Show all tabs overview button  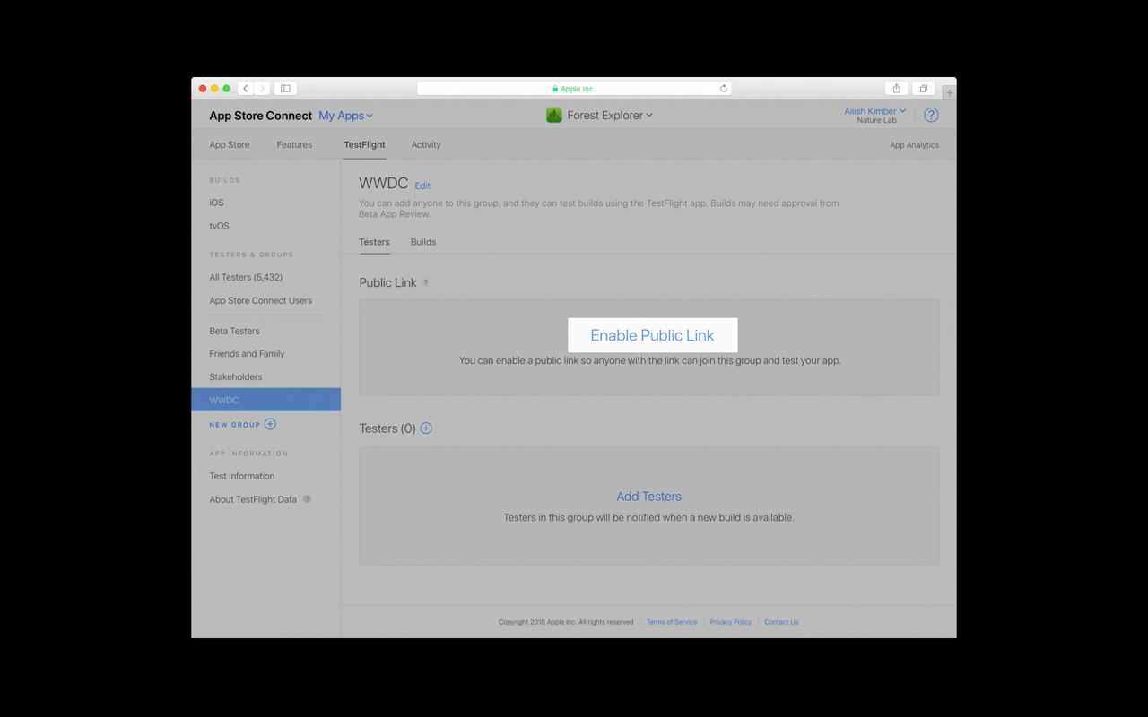coord(923,89)
